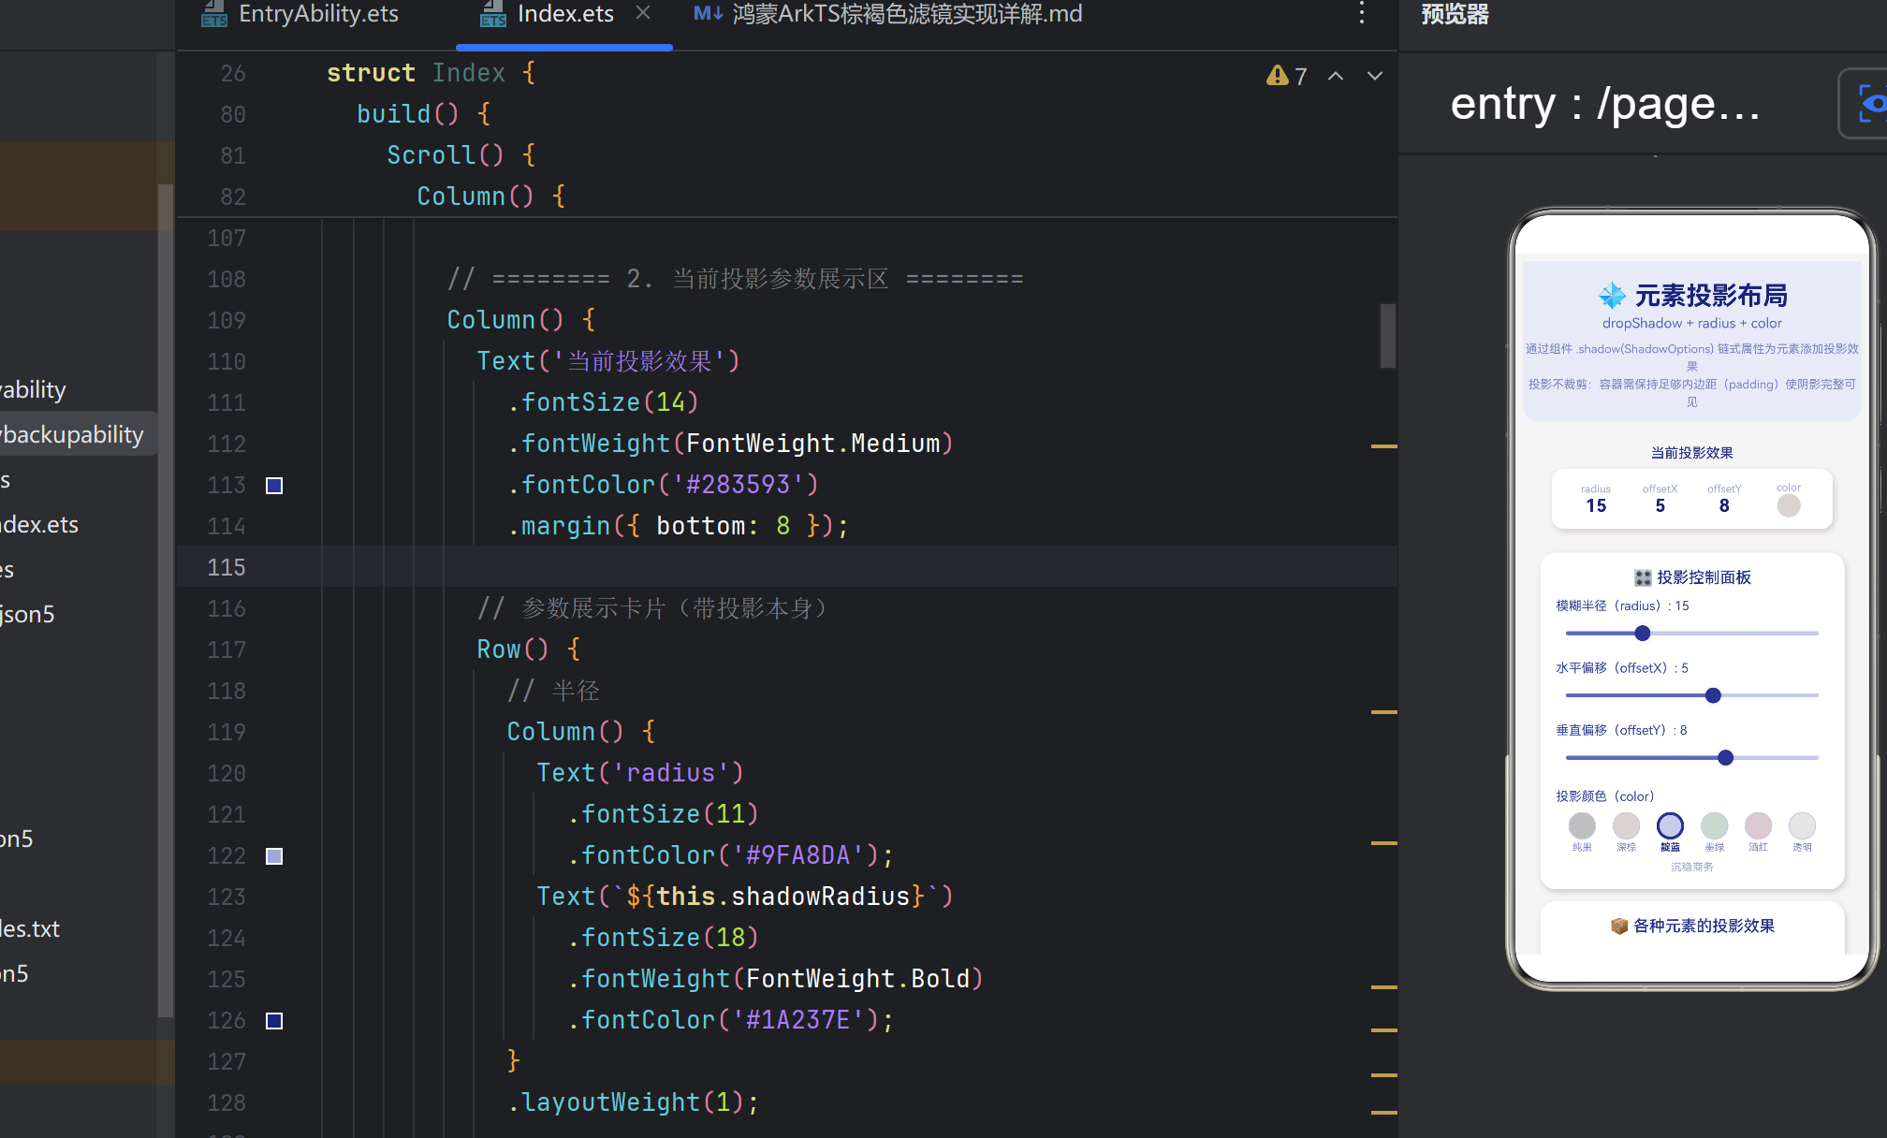Viewport: 1887px width, 1138px height.
Task: Select the 'json5' item in project tree
Action: 27,614
